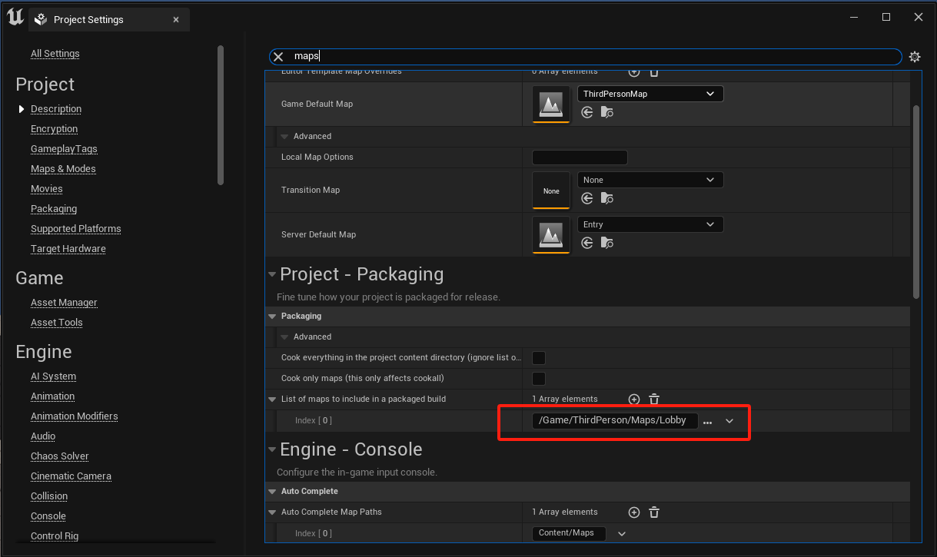
Task: Open Maps & Modes settings category
Action: (63, 169)
